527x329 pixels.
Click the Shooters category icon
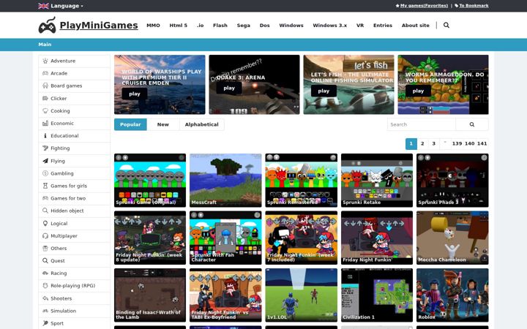(x=45, y=298)
